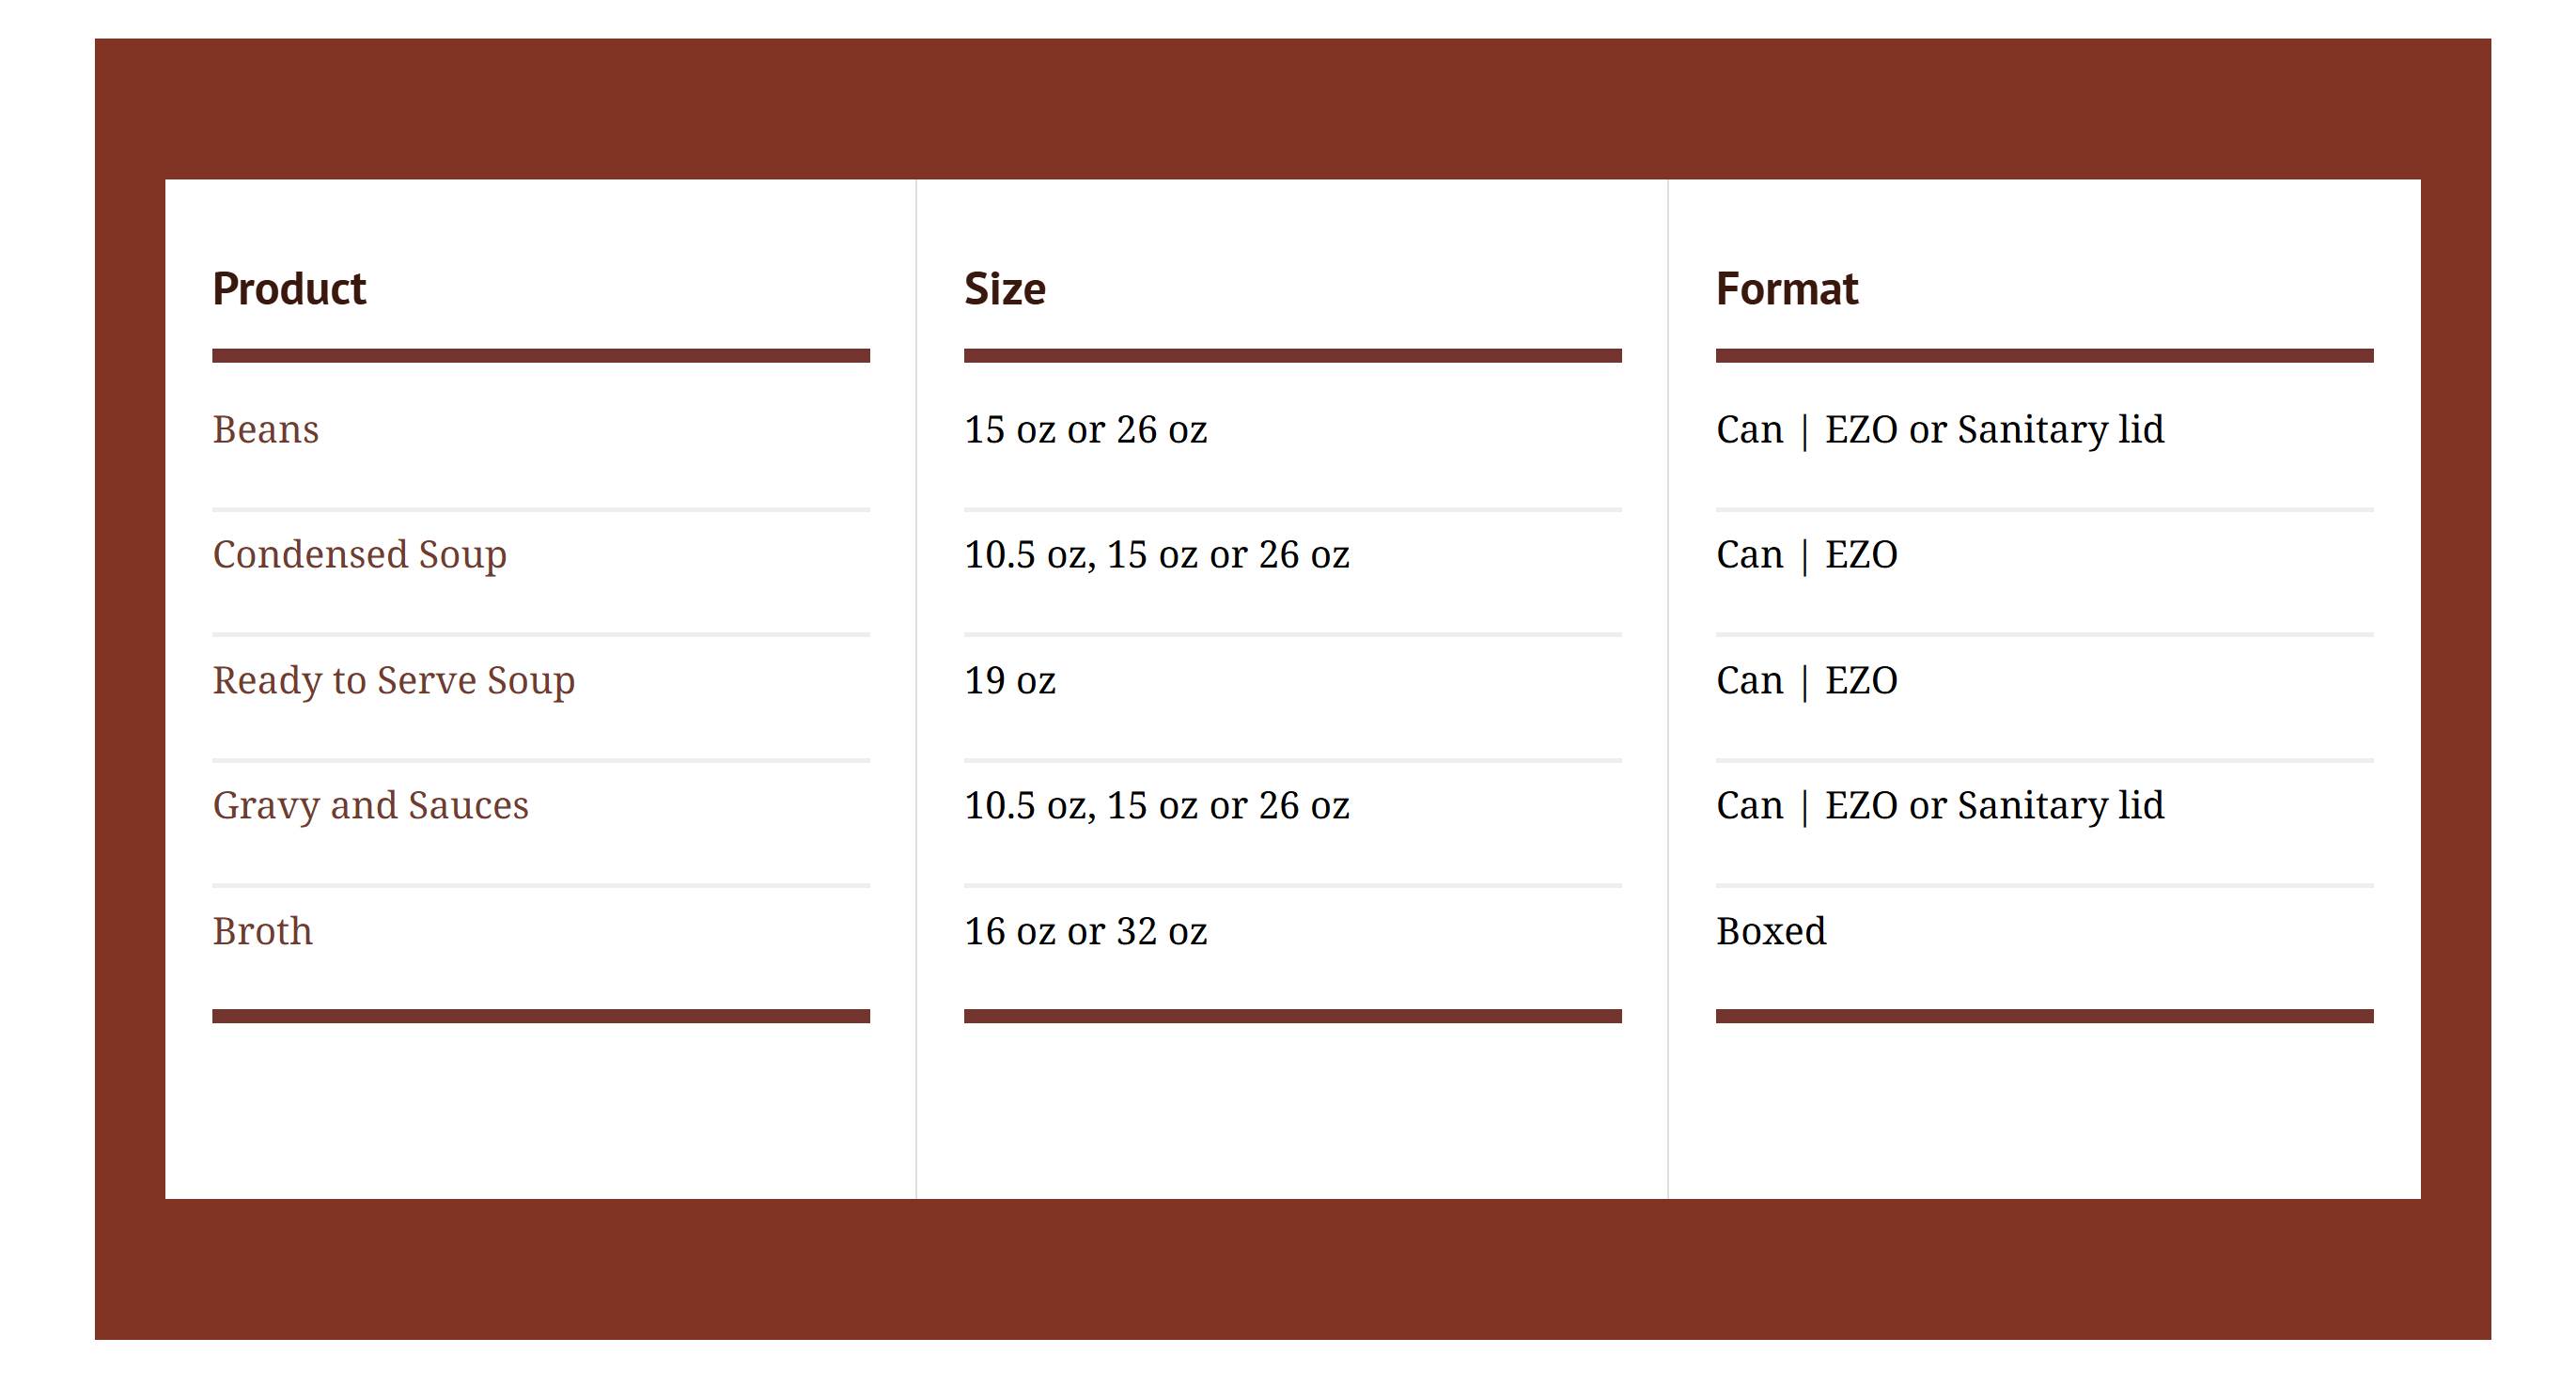Open the Gravy and Sauces link

coord(370,806)
